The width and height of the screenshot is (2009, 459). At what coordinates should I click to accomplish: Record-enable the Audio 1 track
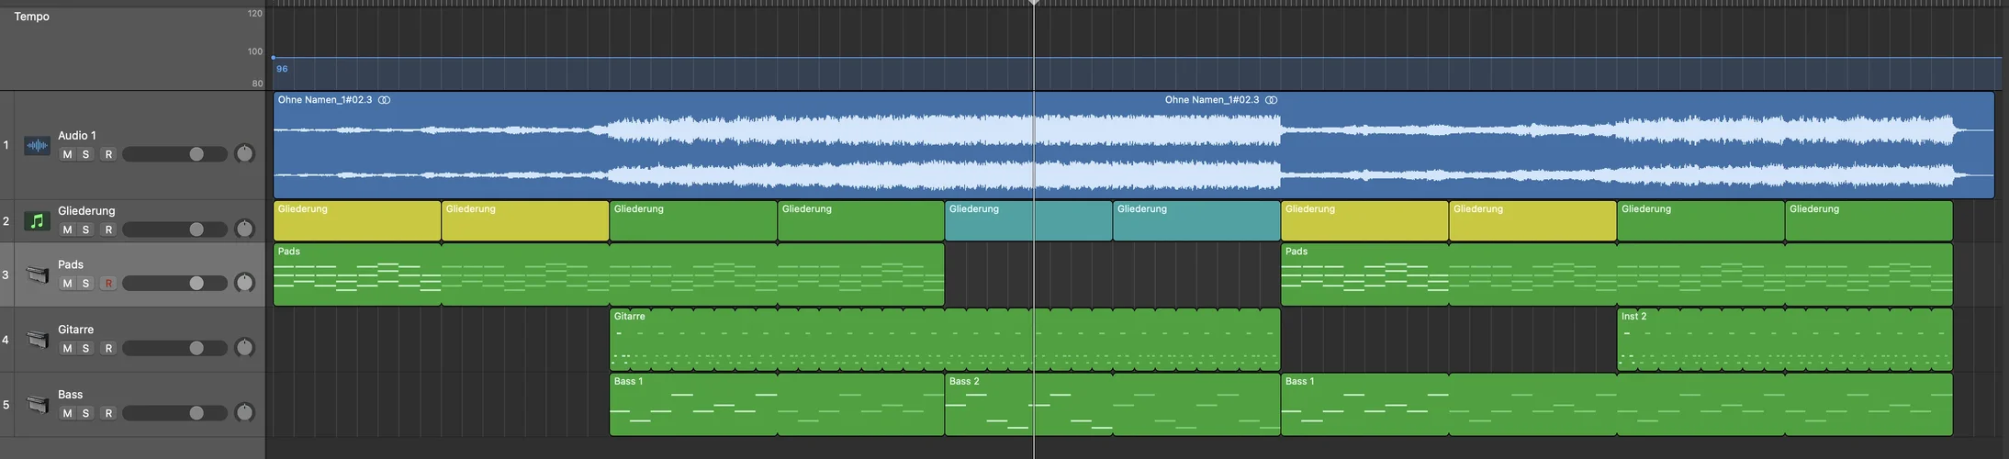[x=108, y=154]
